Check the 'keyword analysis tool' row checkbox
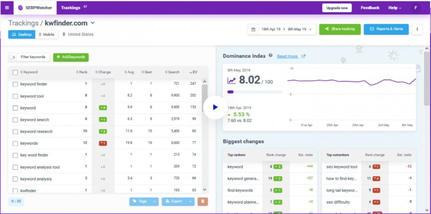 [16, 167]
